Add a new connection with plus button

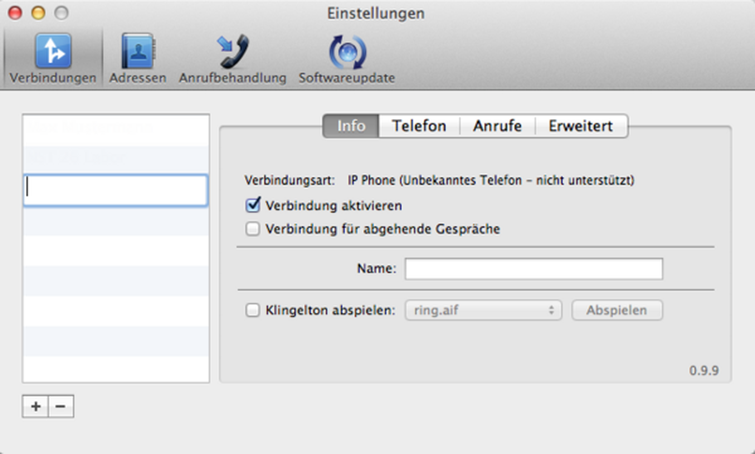point(35,406)
